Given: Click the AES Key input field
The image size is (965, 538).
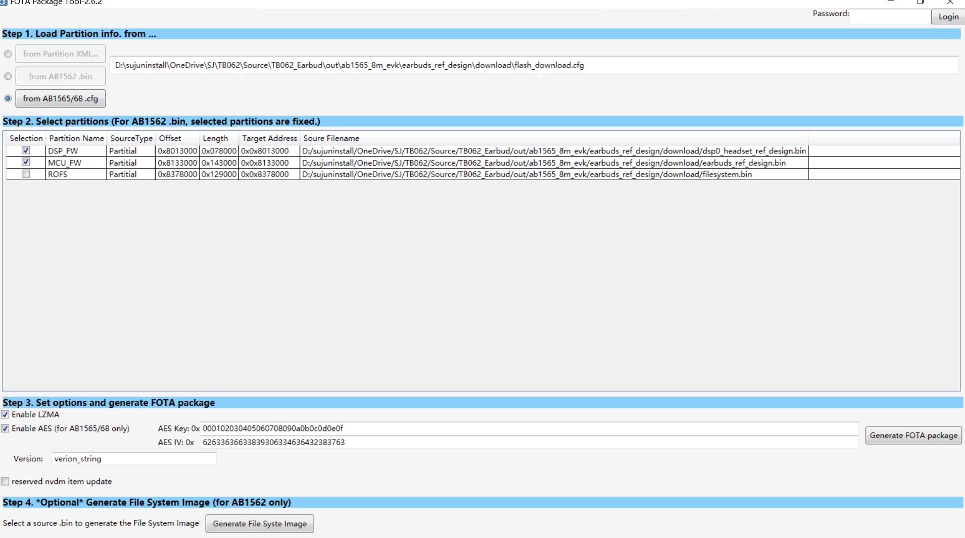Looking at the screenshot, I should point(528,428).
